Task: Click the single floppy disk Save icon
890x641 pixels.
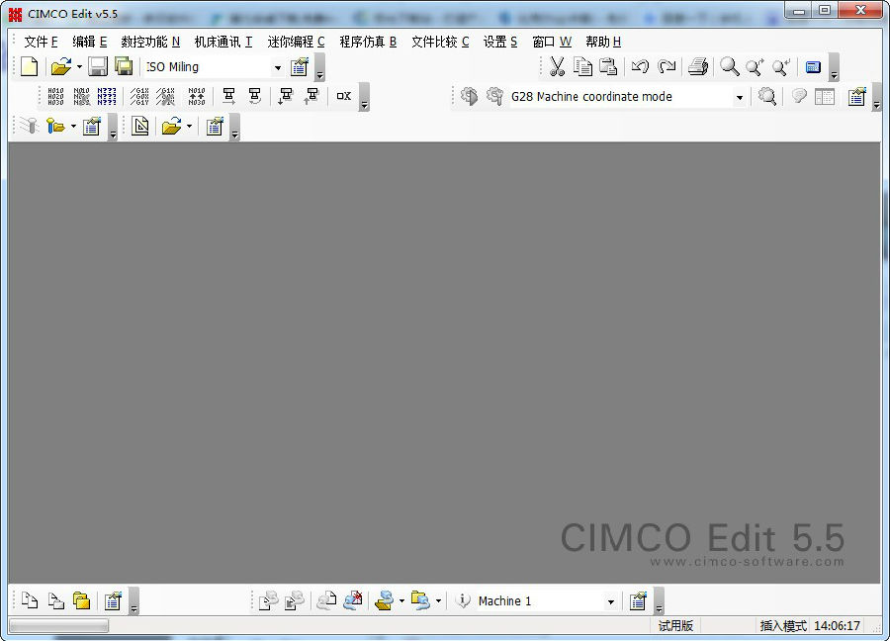Action: 98,67
